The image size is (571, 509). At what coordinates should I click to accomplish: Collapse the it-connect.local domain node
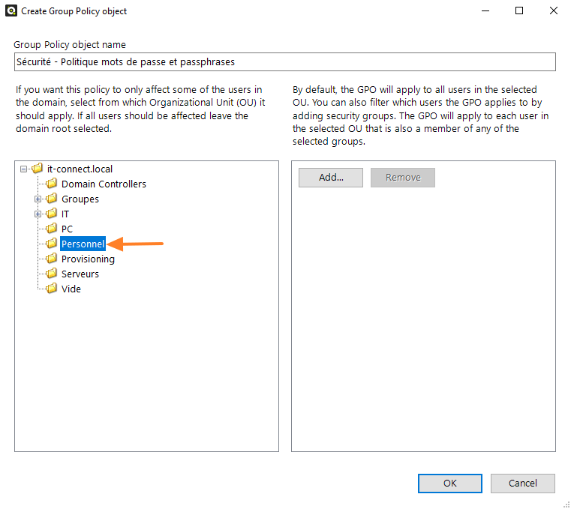[x=24, y=169]
